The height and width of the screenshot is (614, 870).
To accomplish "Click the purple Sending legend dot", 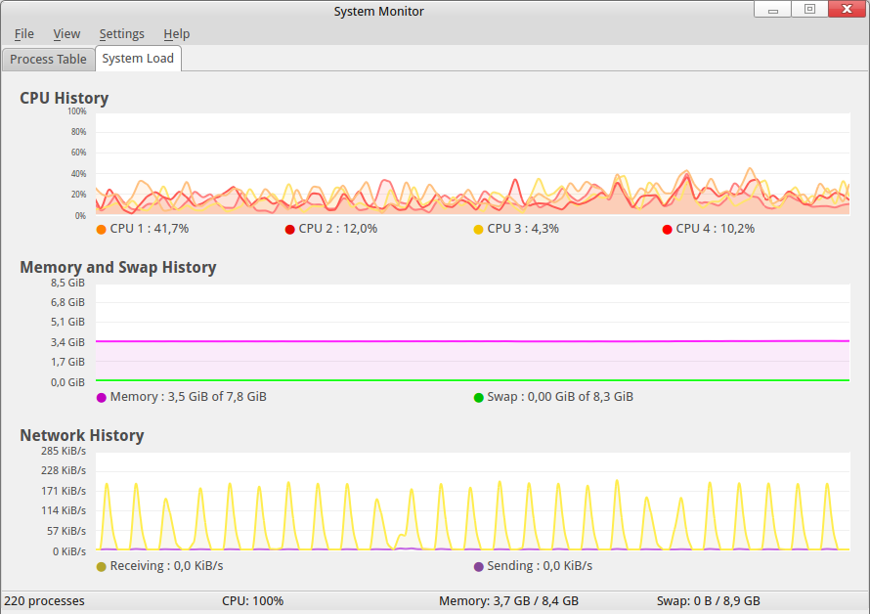I will [x=479, y=567].
